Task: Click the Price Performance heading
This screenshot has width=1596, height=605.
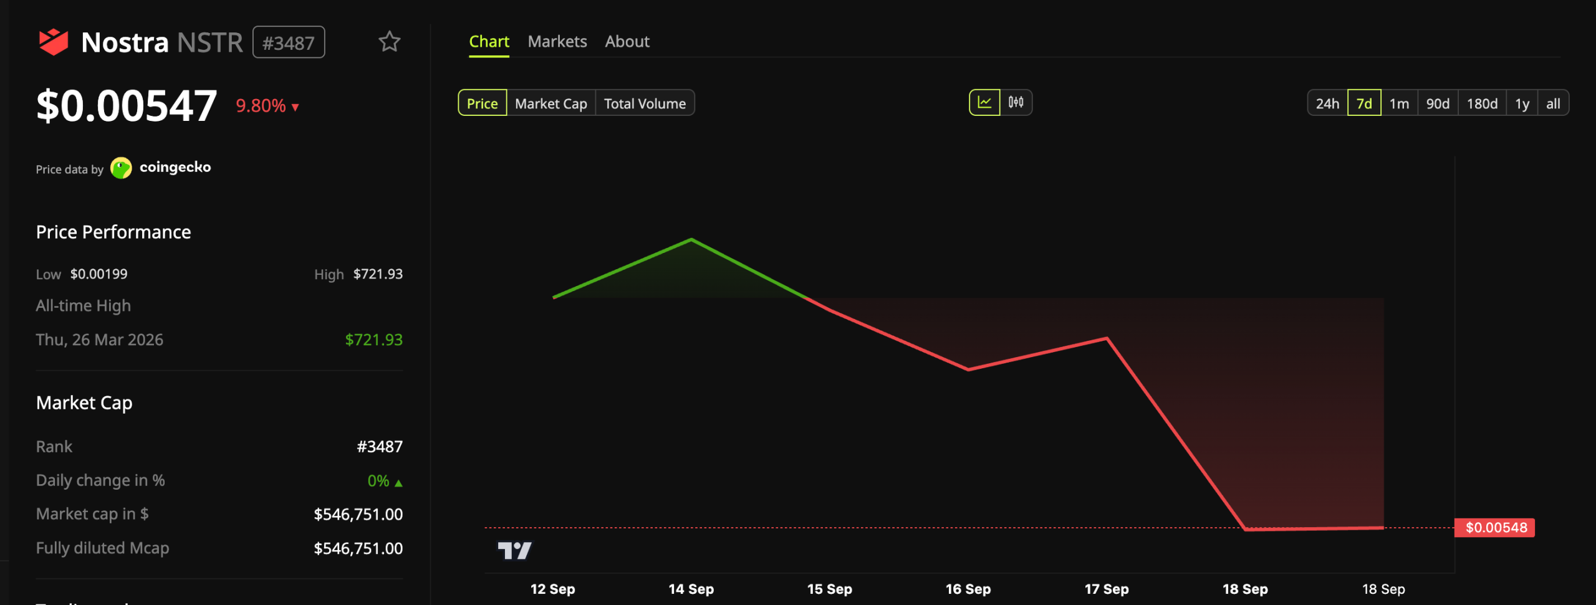Action: tap(113, 232)
